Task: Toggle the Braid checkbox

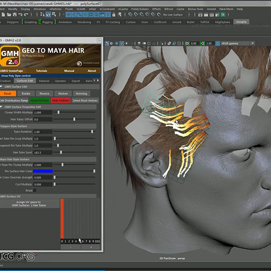Action: [x=34, y=190]
